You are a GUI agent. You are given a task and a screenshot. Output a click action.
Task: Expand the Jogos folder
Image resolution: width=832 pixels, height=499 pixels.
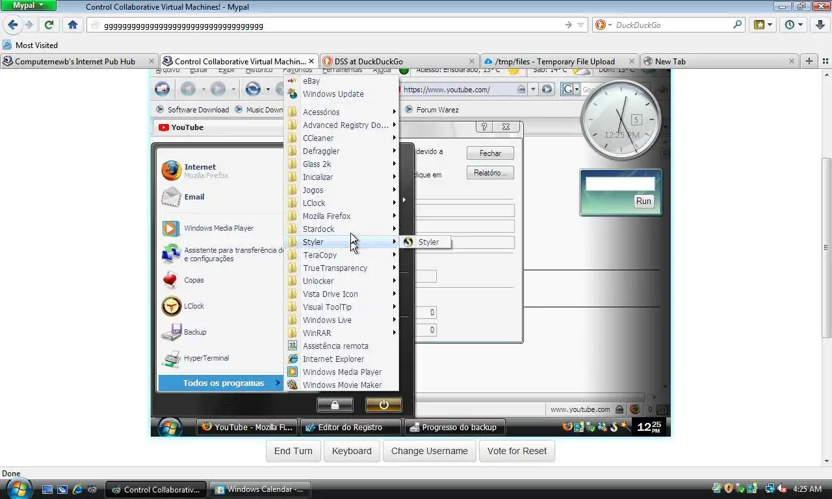341,190
